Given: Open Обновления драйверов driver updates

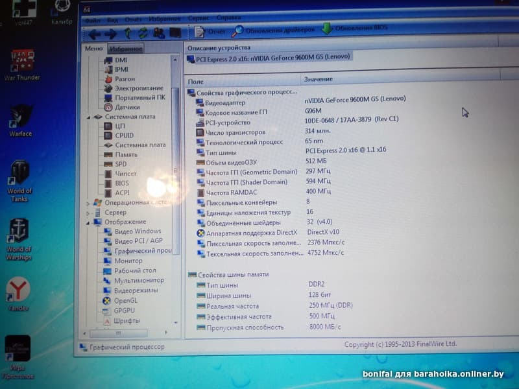Looking at the screenshot, I should click(x=273, y=30).
